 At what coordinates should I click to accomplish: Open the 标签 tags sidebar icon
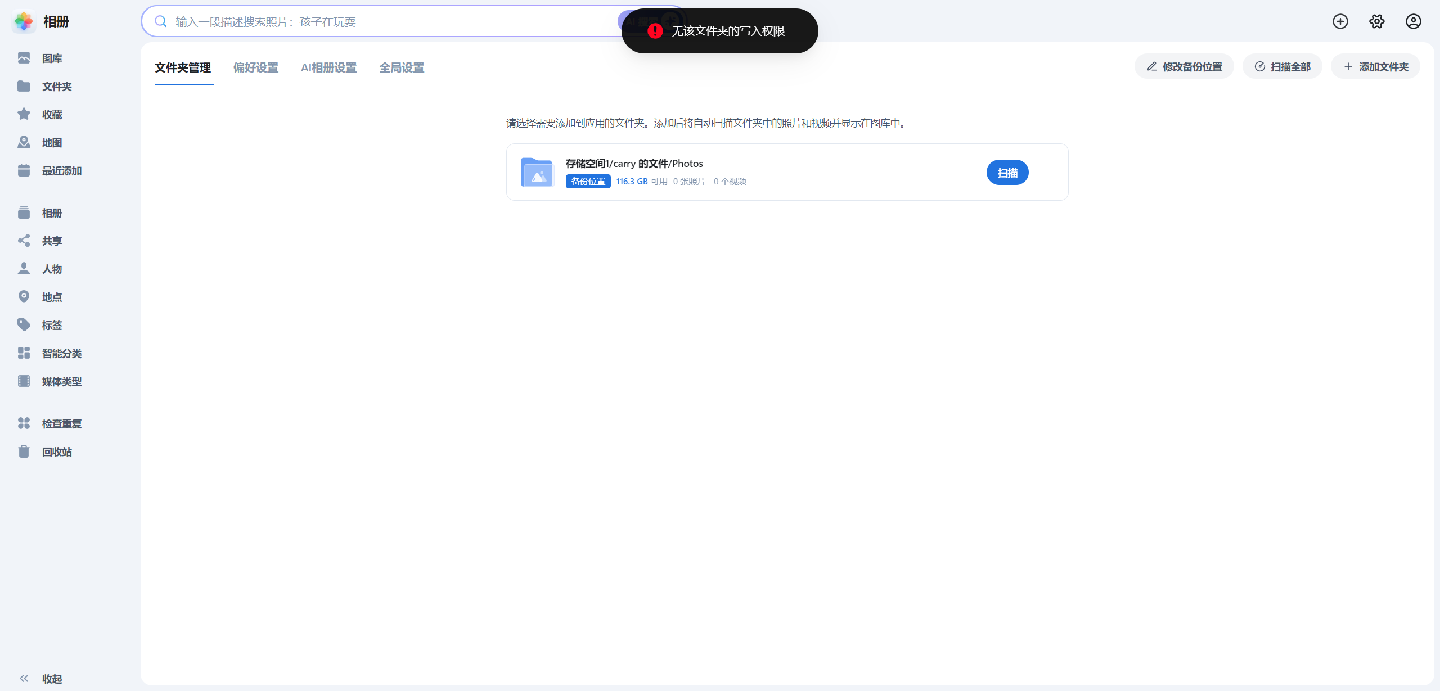24,325
